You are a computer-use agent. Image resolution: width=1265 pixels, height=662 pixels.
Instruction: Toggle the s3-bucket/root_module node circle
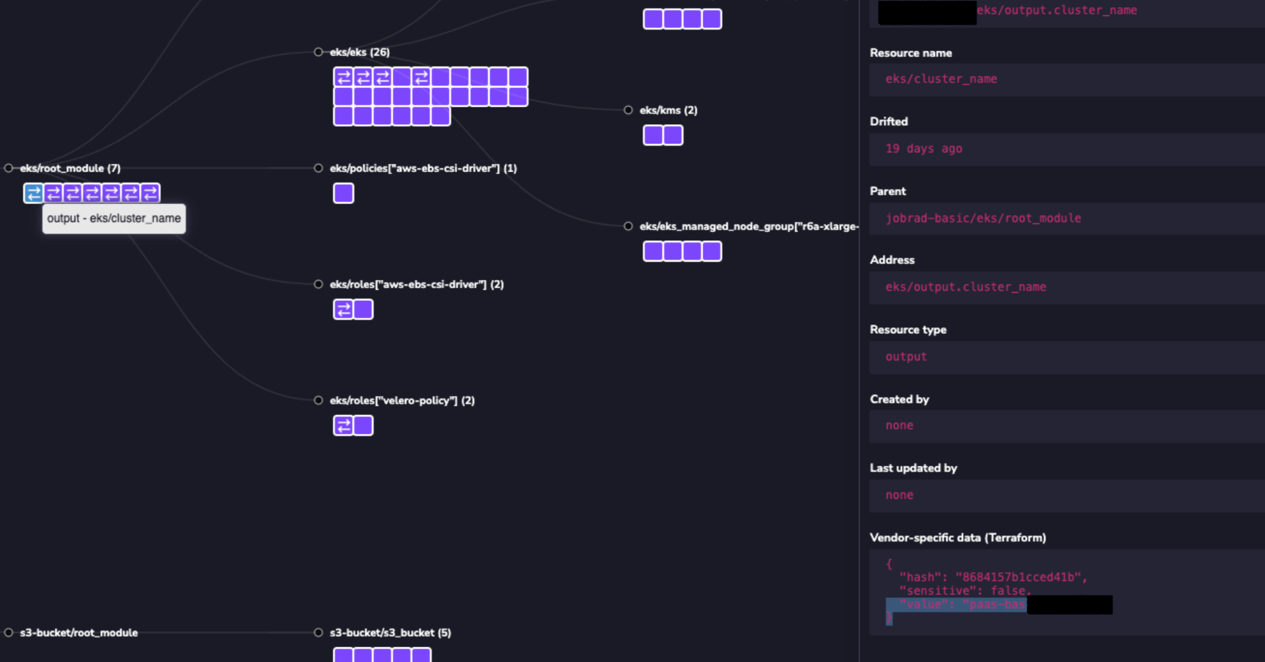click(x=9, y=632)
